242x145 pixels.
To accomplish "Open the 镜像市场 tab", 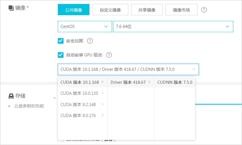I will point(181,10).
